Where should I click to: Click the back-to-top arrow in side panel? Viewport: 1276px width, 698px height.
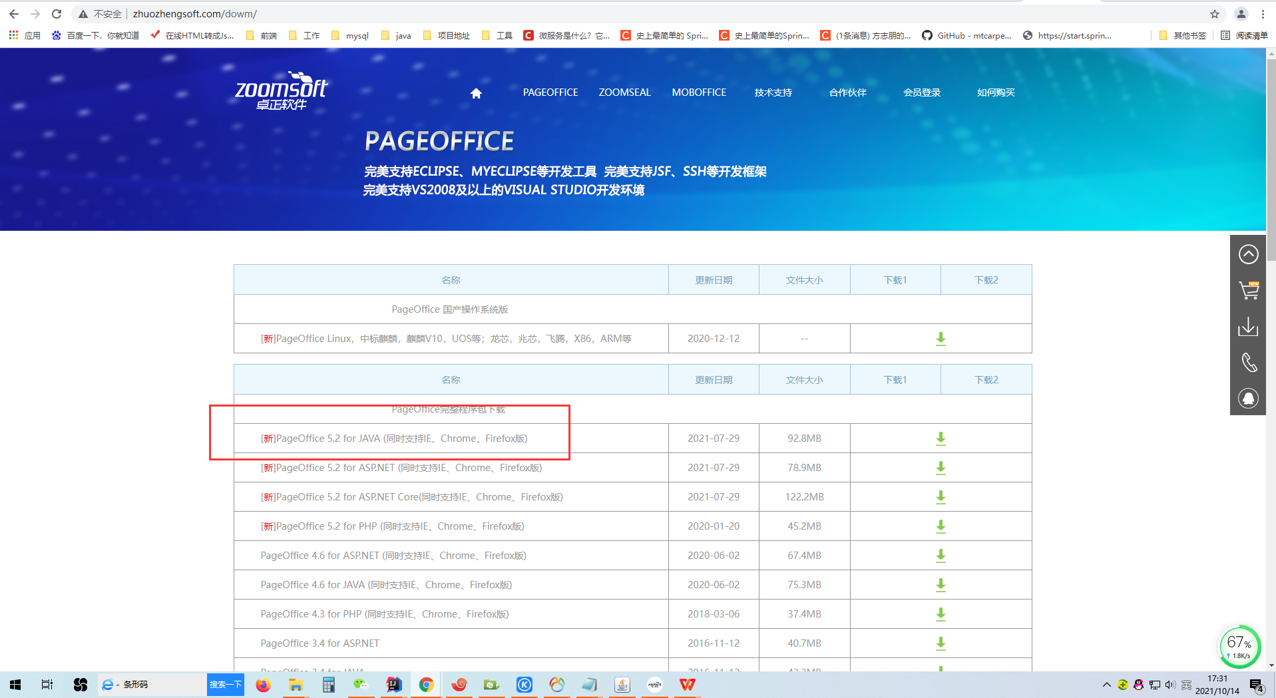[x=1248, y=254]
